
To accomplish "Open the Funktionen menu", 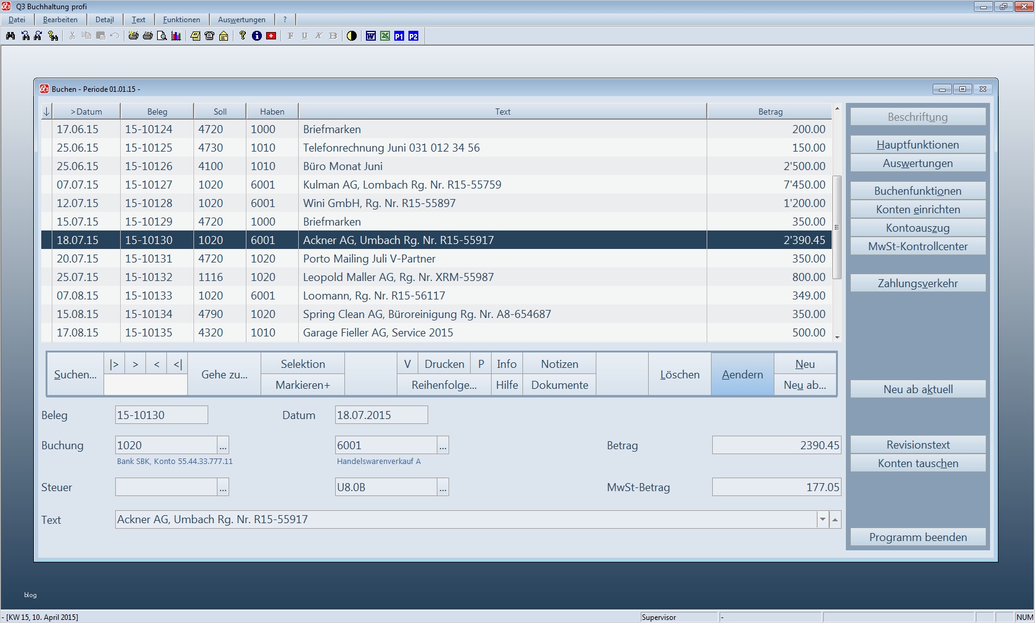I will 181,20.
